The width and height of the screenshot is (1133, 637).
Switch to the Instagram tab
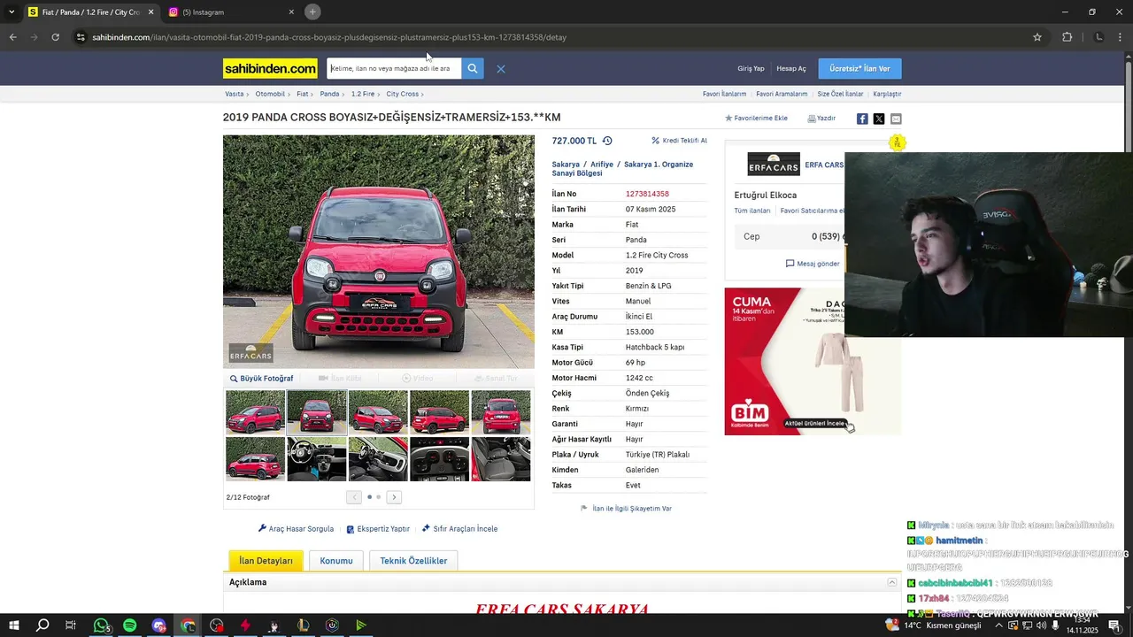tap(232, 12)
